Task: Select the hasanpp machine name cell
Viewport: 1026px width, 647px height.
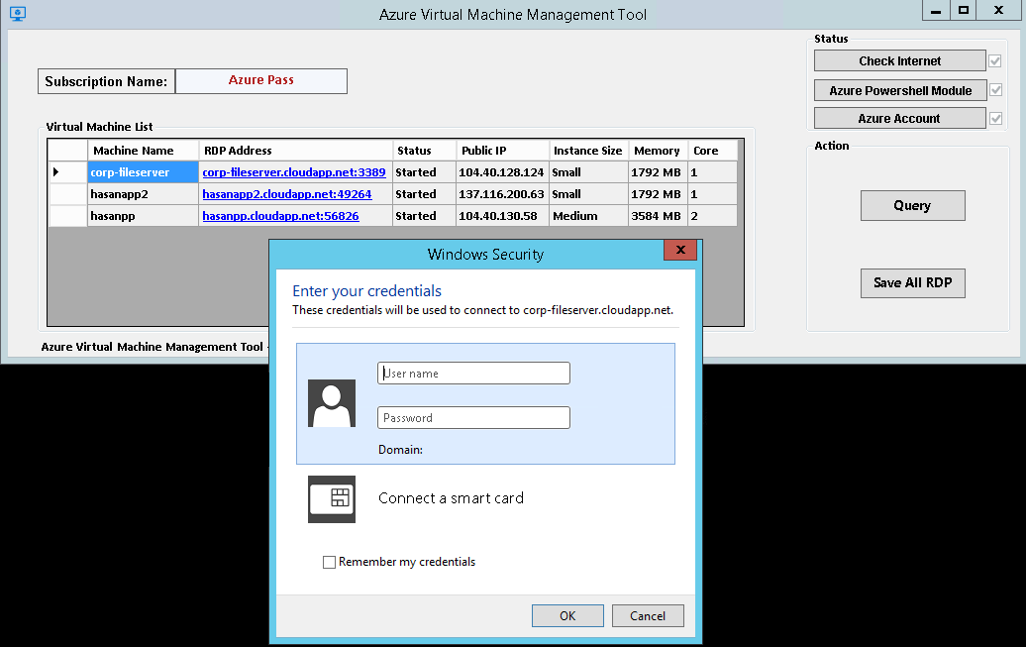Action: click(x=144, y=215)
